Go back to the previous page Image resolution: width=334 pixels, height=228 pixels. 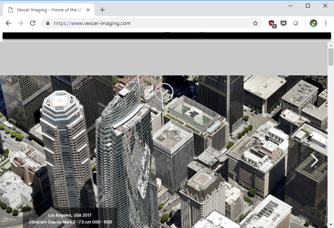pos(8,23)
